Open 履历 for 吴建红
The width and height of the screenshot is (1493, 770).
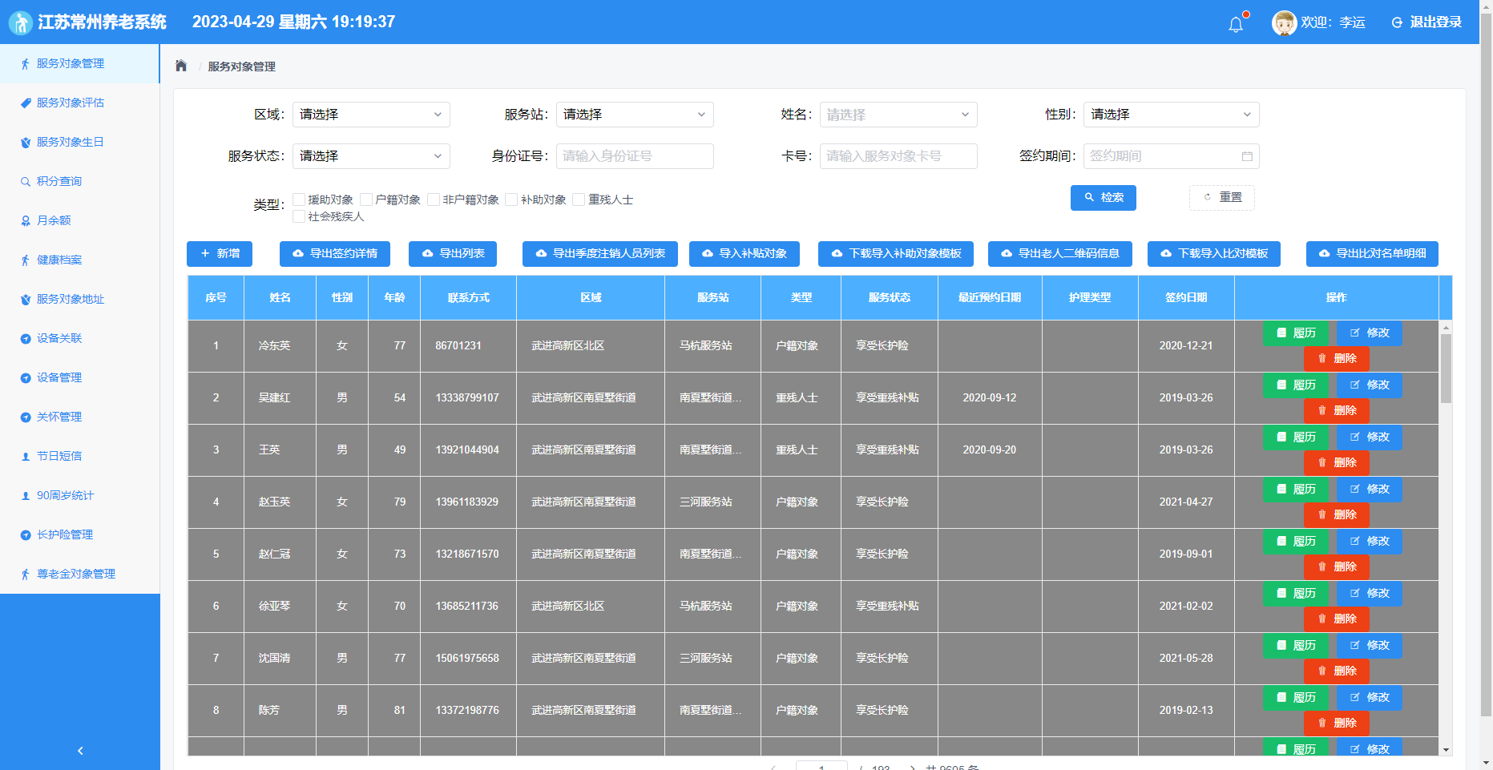coord(1296,385)
